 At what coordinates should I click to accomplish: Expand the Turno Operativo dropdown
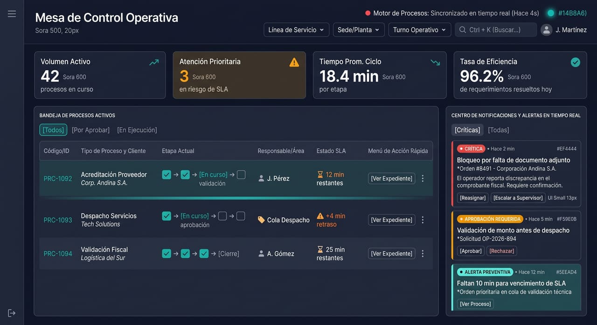tap(420, 30)
